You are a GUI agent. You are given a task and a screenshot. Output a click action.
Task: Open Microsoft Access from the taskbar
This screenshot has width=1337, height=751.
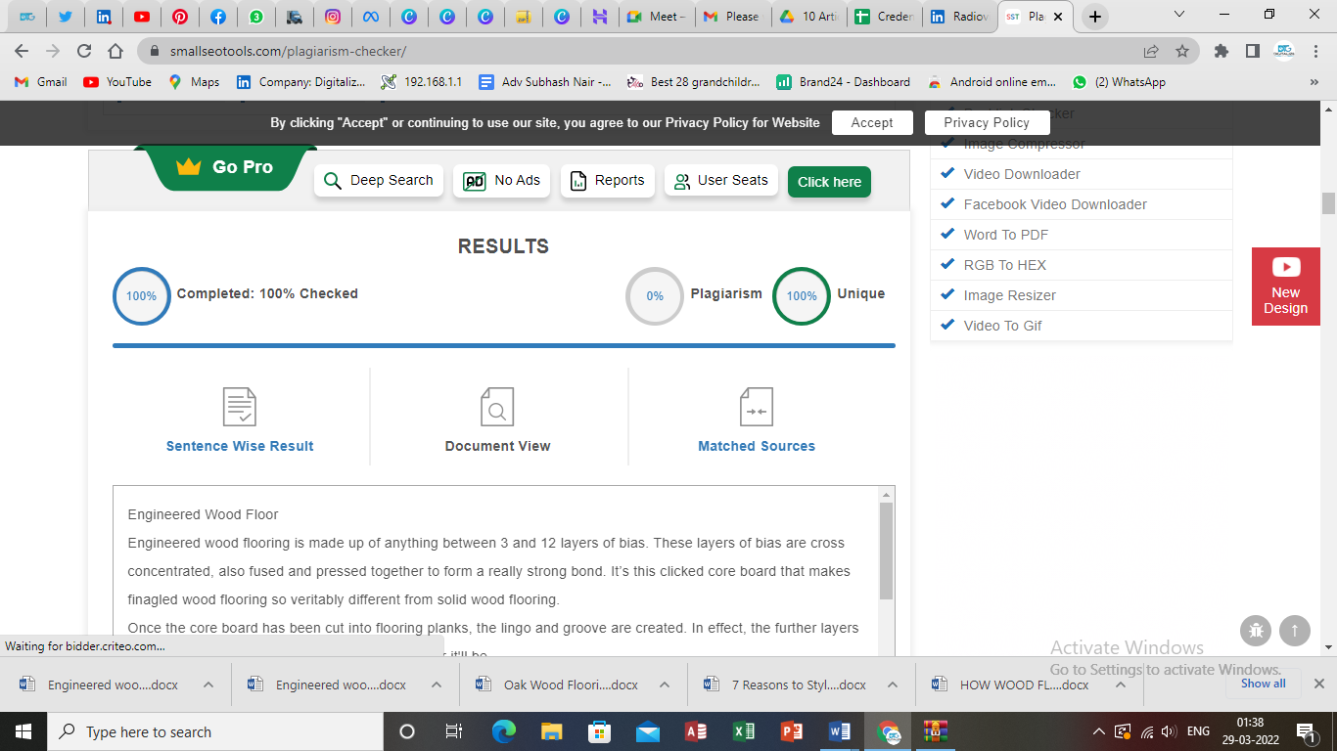696,731
